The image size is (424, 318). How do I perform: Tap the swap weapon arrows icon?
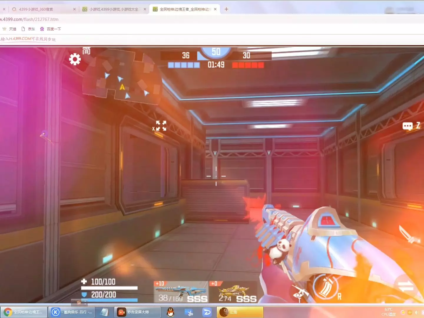coord(406,286)
